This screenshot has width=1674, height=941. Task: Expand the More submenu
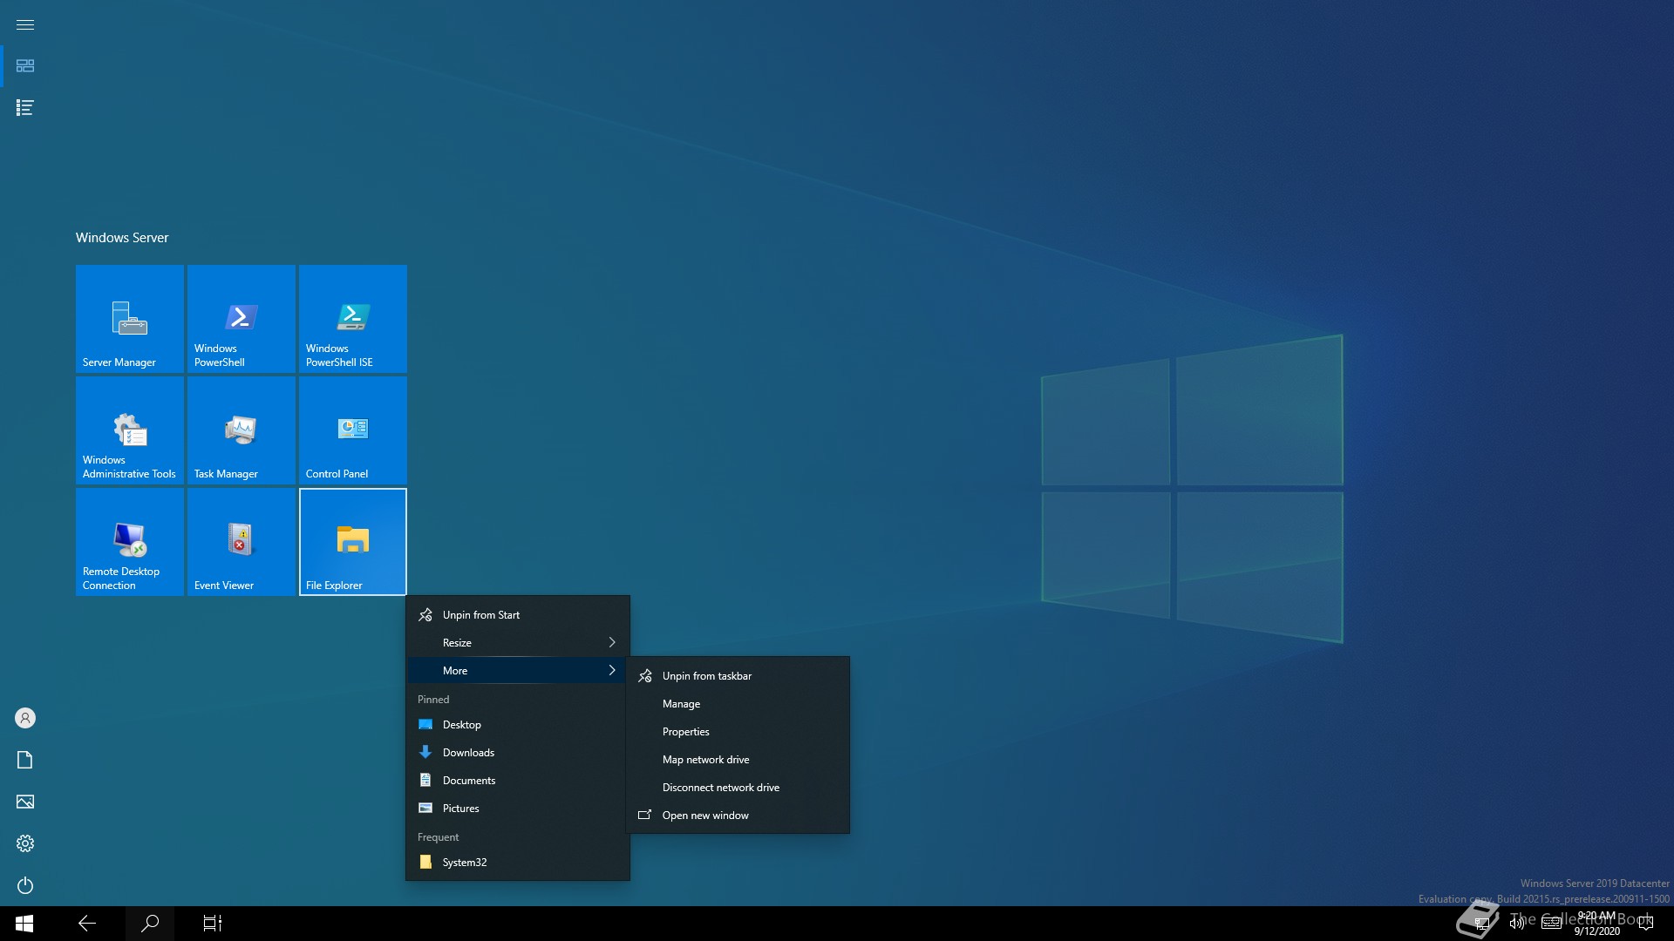pos(518,671)
